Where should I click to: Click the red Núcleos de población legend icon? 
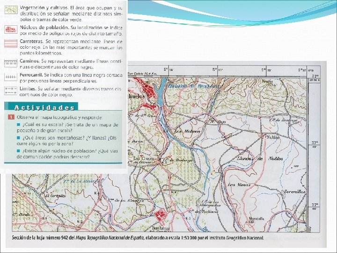pyautogui.click(x=11, y=30)
